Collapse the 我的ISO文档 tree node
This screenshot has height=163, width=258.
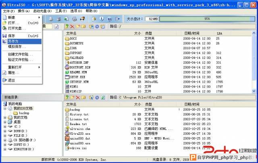pyautogui.click(x=5, y=109)
